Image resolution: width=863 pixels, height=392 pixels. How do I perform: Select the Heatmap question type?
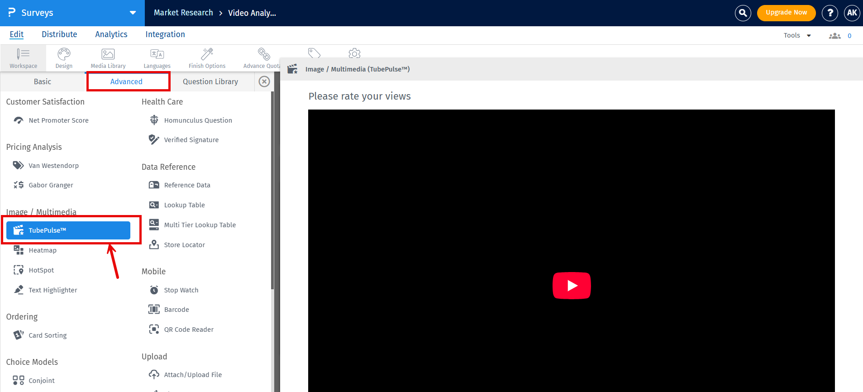43,250
